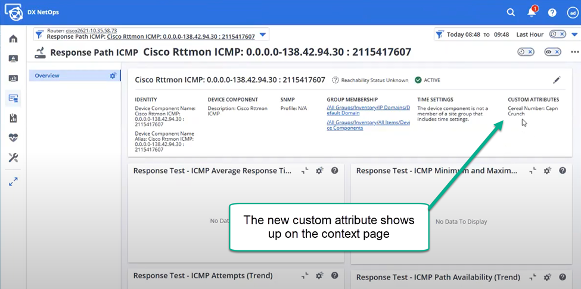Click the Cereal Number: Capn Crunch attribute
The image size is (581, 289).
(533, 111)
